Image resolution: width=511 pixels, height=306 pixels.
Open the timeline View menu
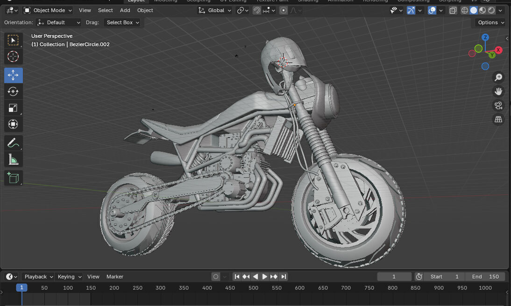pyautogui.click(x=93, y=277)
